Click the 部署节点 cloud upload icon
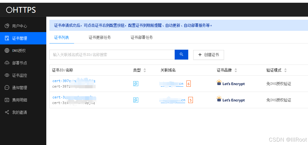The height and width of the screenshot is (145, 308). point(7,63)
